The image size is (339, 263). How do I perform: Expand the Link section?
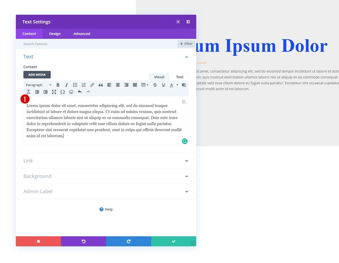[x=106, y=161]
